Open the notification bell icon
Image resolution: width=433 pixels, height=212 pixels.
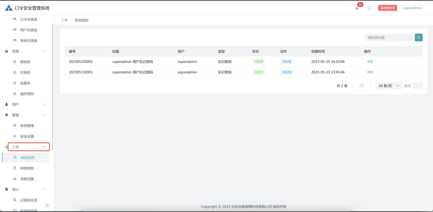point(357,8)
